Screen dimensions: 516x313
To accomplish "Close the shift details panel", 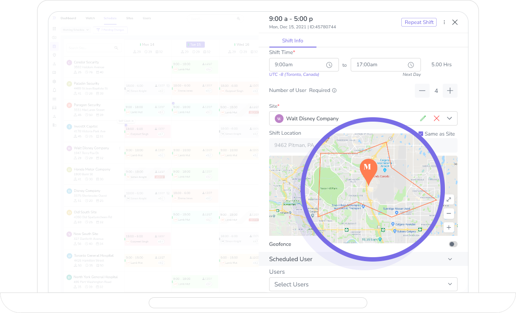I will [x=455, y=22].
